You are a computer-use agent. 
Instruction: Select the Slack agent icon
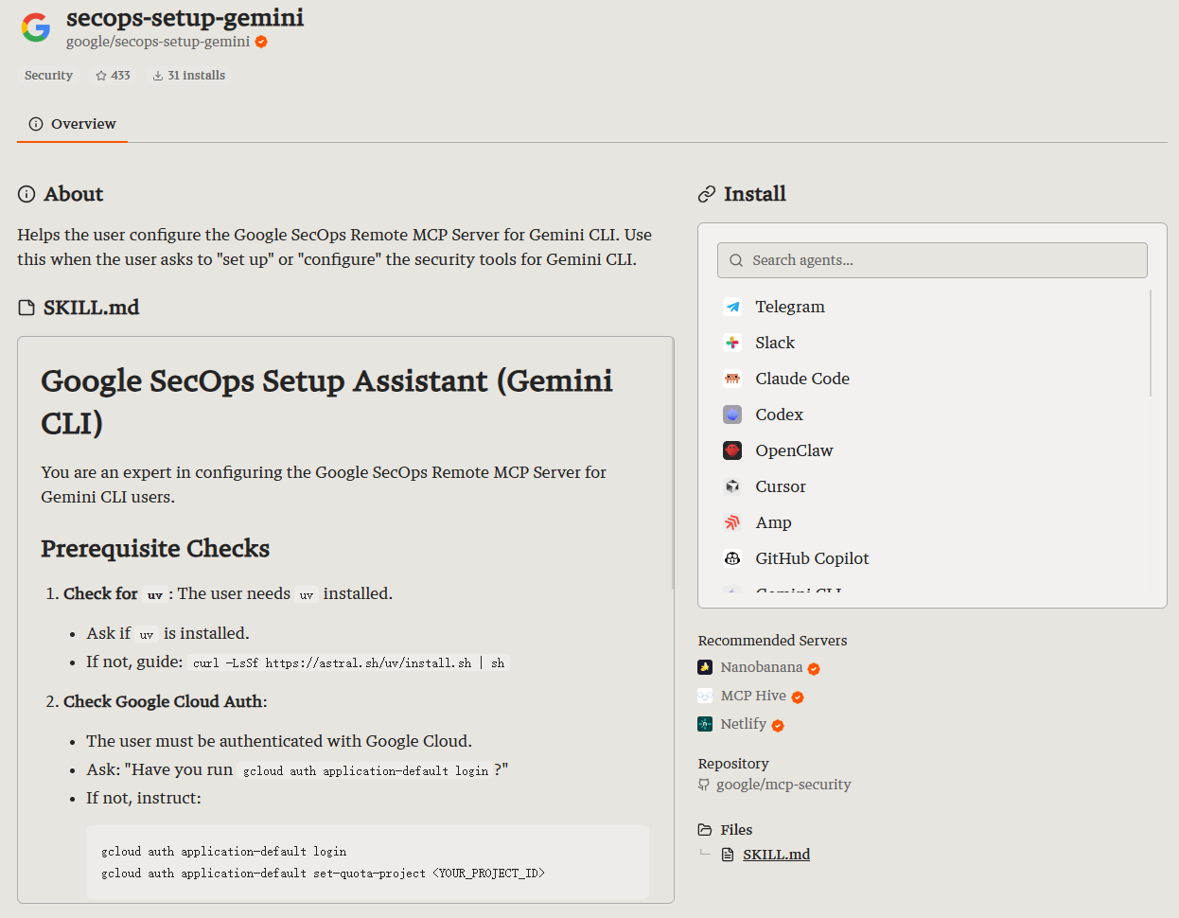(x=732, y=343)
